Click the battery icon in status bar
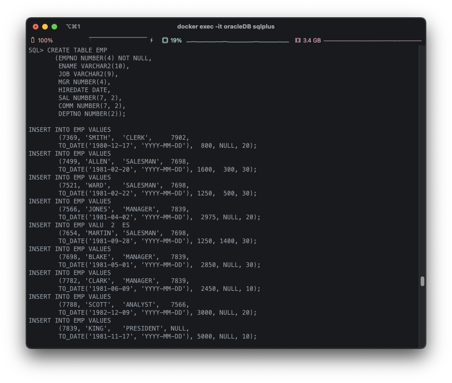Screen dimensions: 452x383 point(33,40)
